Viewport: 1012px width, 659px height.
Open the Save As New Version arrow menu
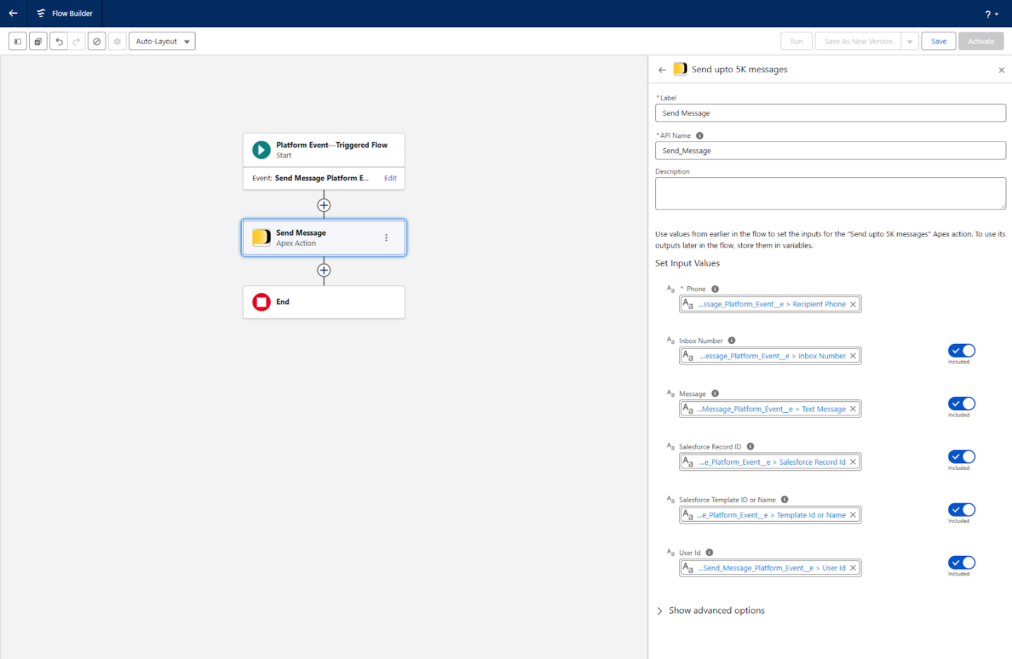910,42
